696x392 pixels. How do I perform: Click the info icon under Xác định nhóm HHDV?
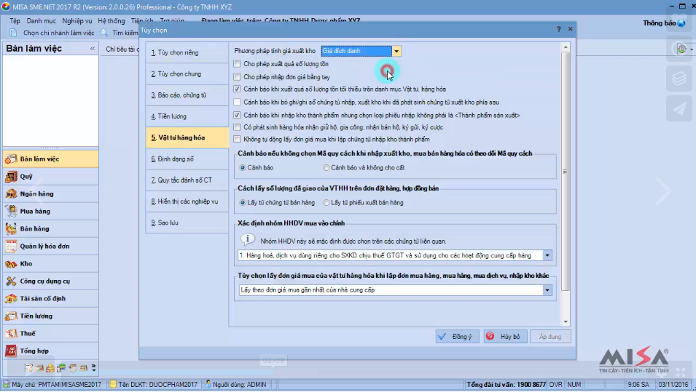click(x=248, y=239)
